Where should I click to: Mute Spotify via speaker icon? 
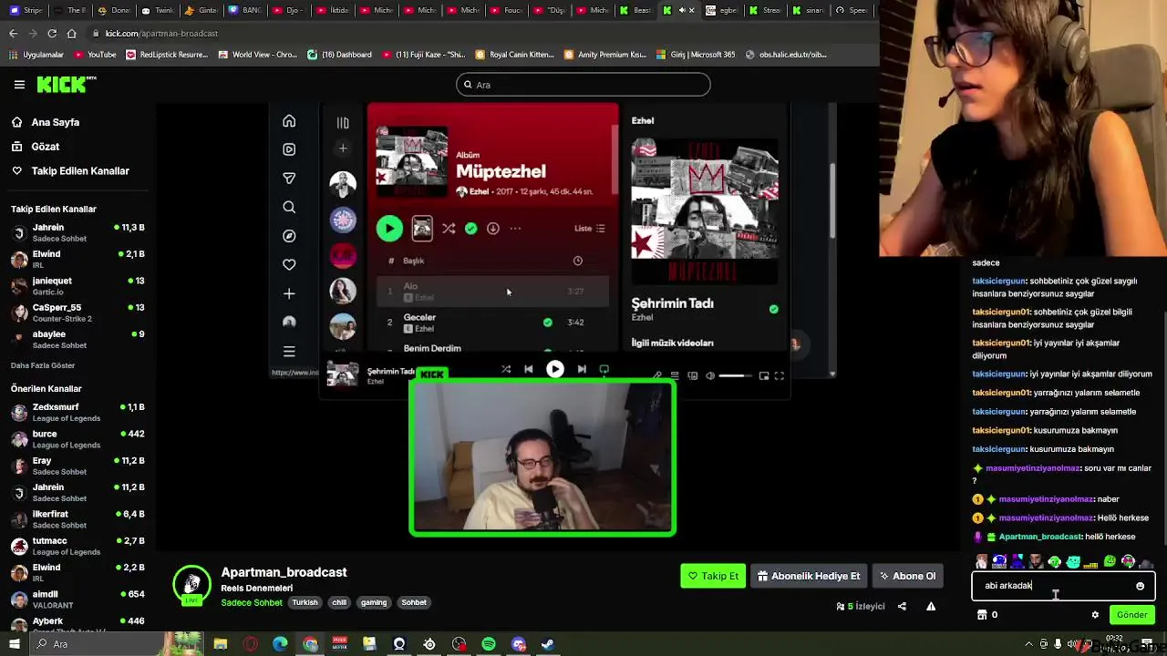coord(710,375)
